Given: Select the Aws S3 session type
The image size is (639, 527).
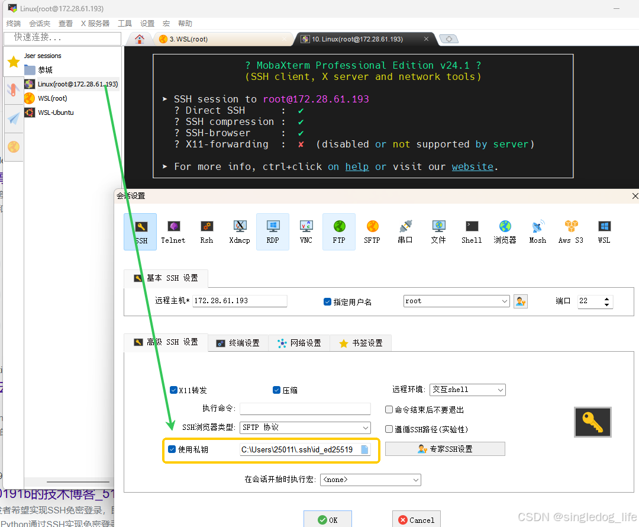Looking at the screenshot, I should pyautogui.click(x=571, y=232).
